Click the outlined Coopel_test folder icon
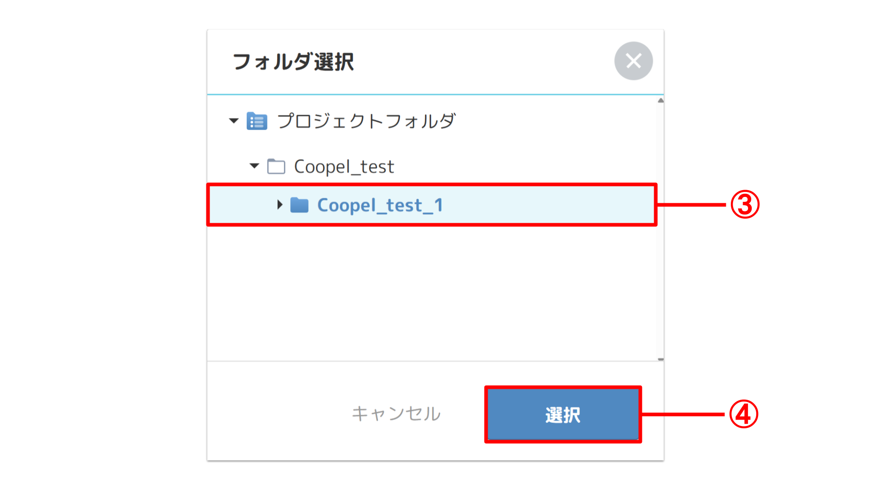 click(276, 167)
